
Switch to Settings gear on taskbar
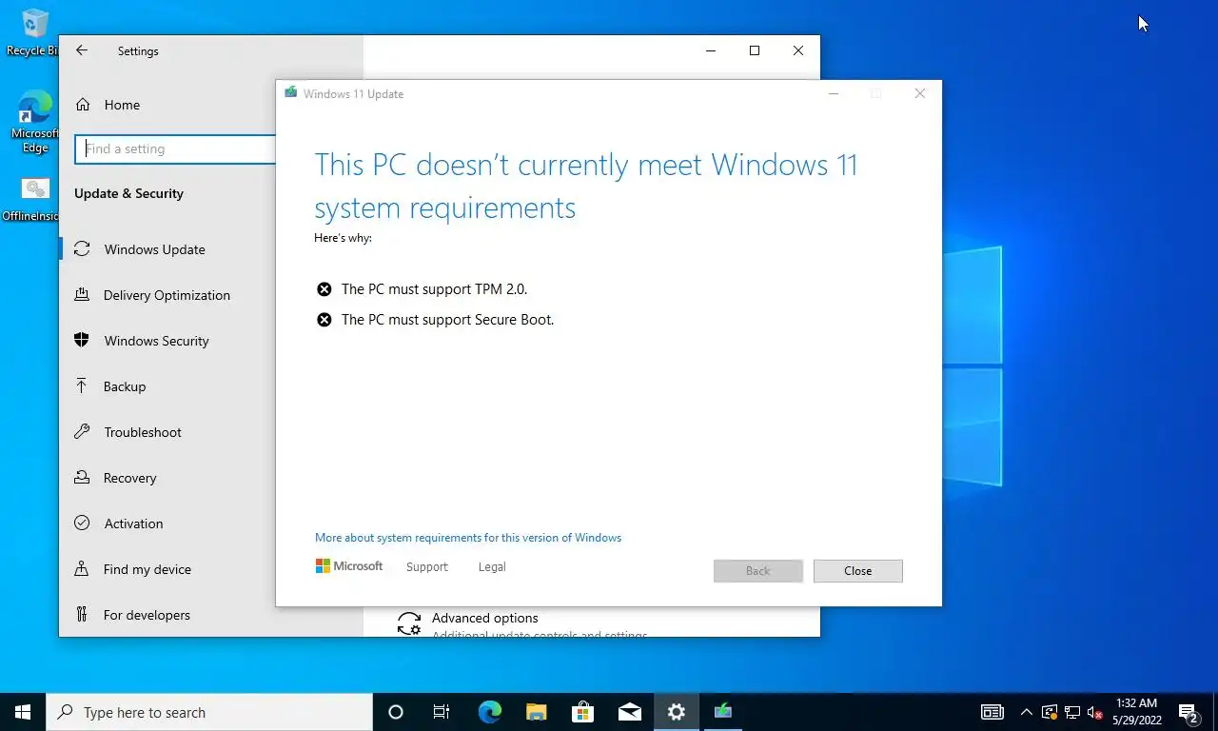coord(676,712)
